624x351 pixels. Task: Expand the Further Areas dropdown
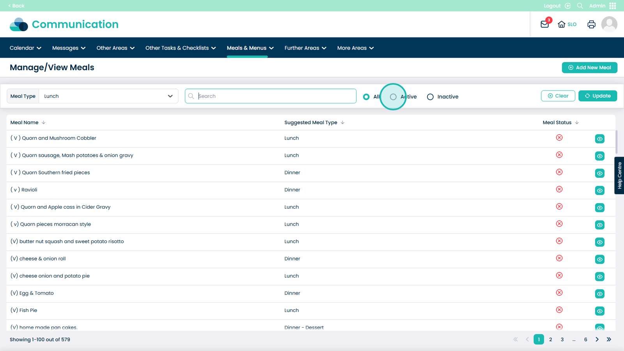click(305, 48)
